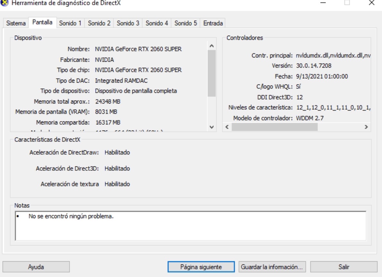Click shared memory value '16317 MB'

click(108, 122)
